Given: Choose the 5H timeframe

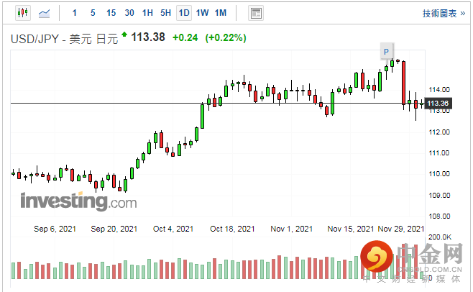Looking at the screenshot, I should click(165, 13).
